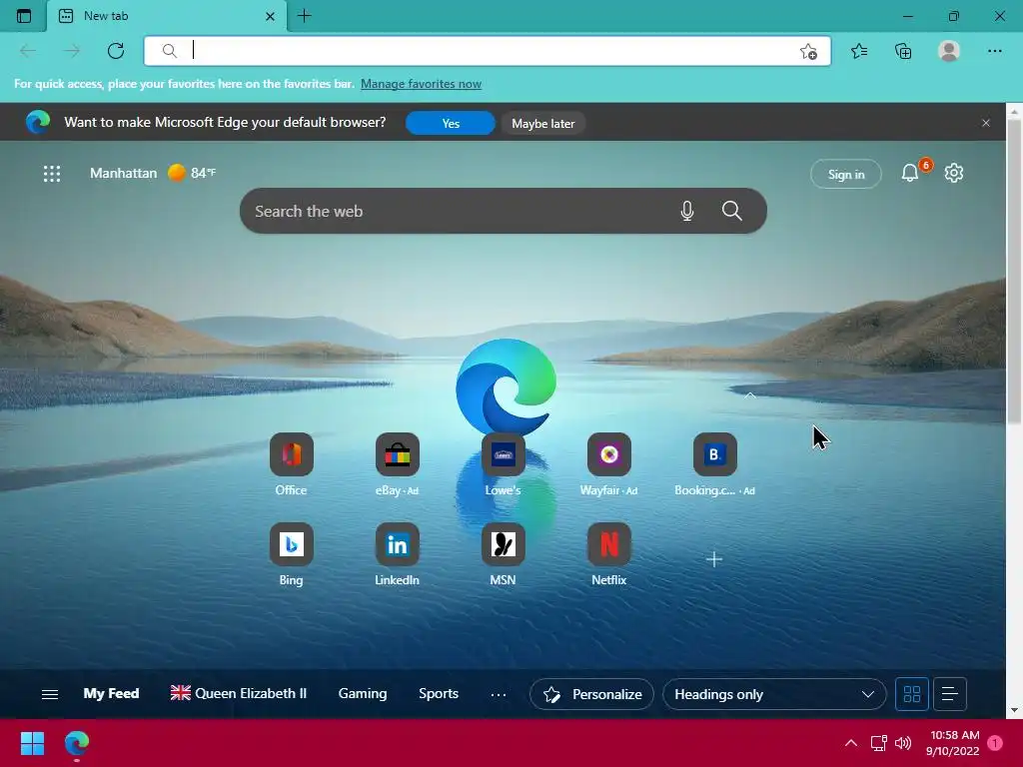Open the Headings only dropdown
This screenshot has height=767, width=1023.
point(774,694)
